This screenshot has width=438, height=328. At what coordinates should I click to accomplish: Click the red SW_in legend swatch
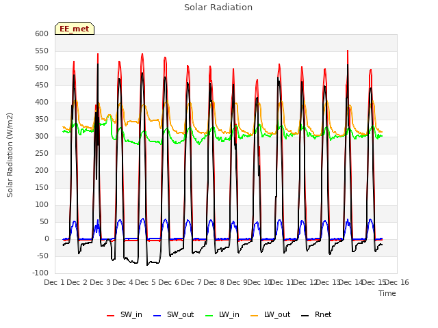pos(111,316)
